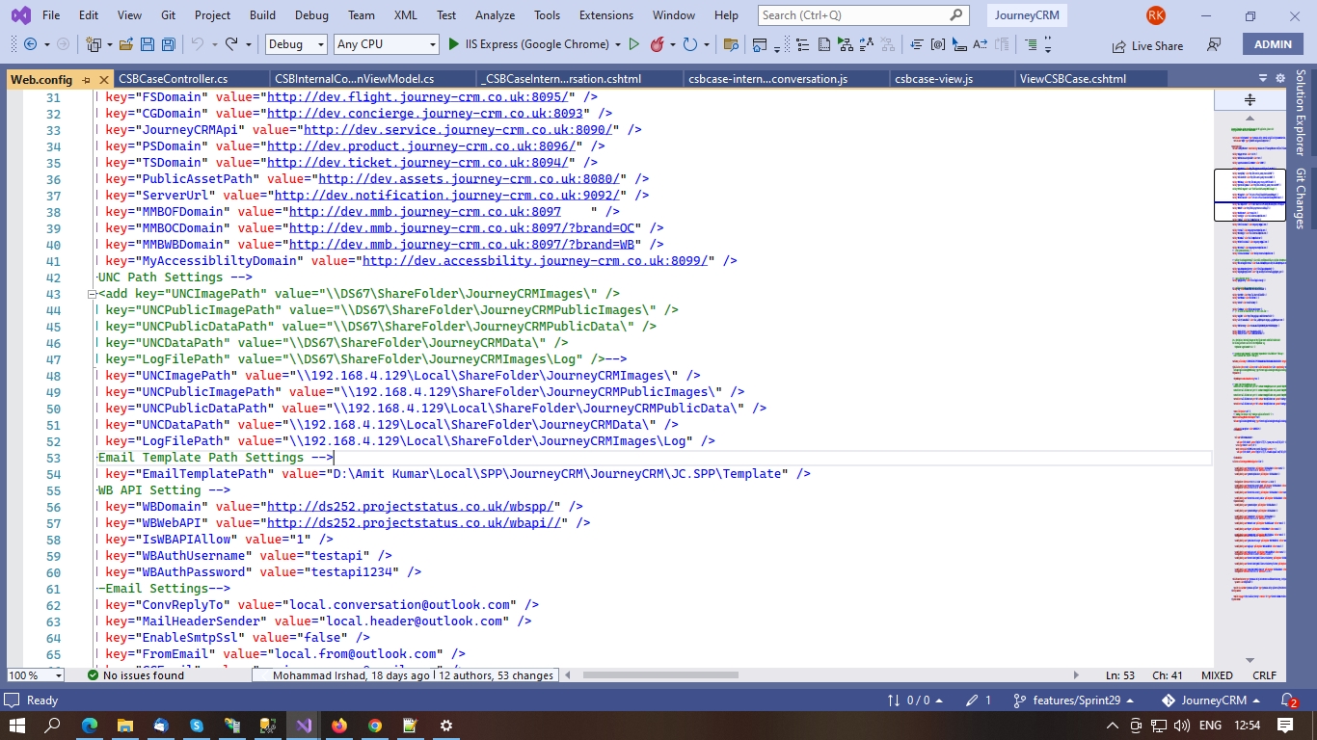Click the Hot Reload flame icon
The height and width of the screenshot is (740, 1317).
(x=658, y=44)
